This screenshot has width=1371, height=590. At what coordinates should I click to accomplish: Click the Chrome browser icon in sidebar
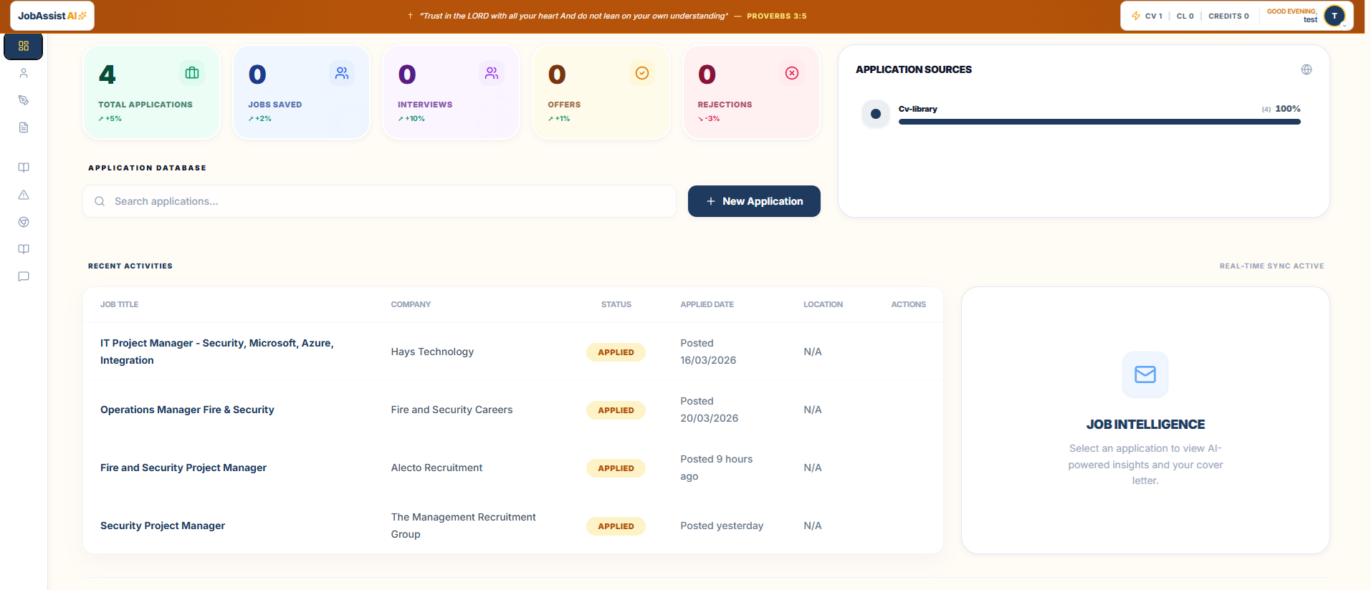tap(24, 222)
